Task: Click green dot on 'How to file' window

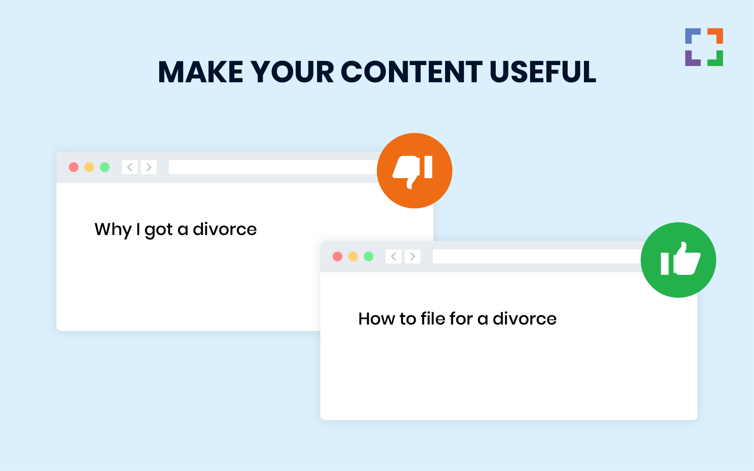Action: pos(369,257)
